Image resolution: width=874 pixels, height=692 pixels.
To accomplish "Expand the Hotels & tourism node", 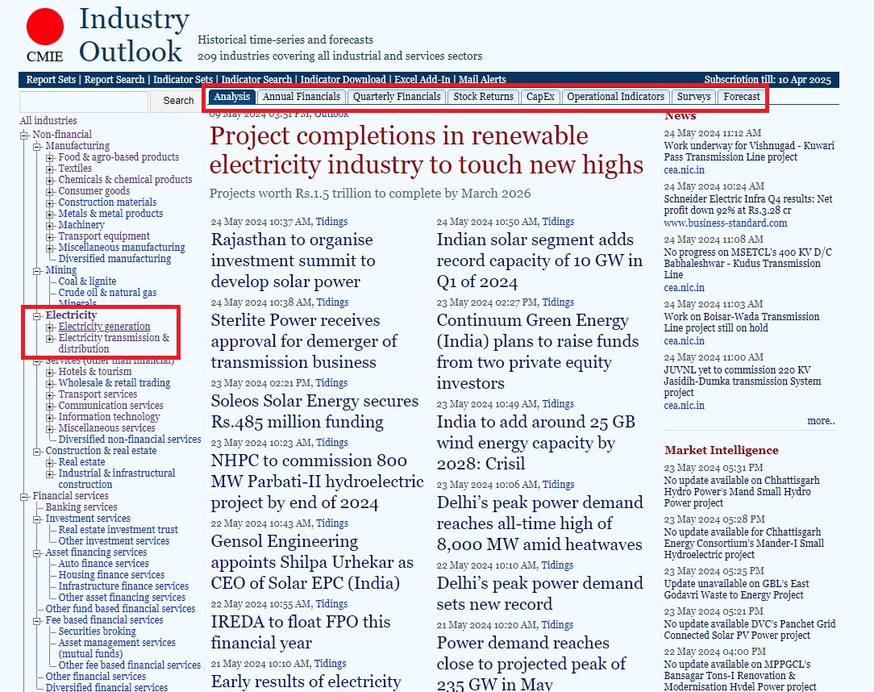I will (x=50, y=372).
